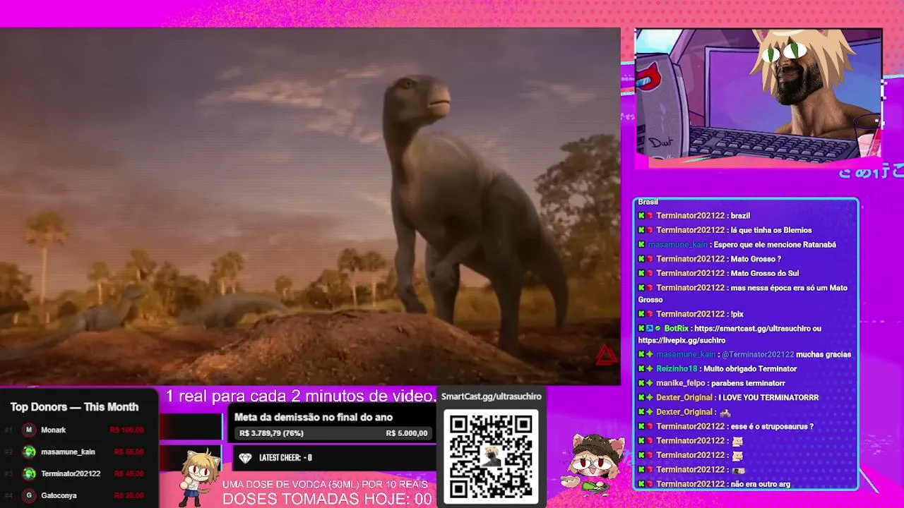Click chat message "esse é o struposaurus ?"
This screenshot has height=508, width=904.
(772, 426)
